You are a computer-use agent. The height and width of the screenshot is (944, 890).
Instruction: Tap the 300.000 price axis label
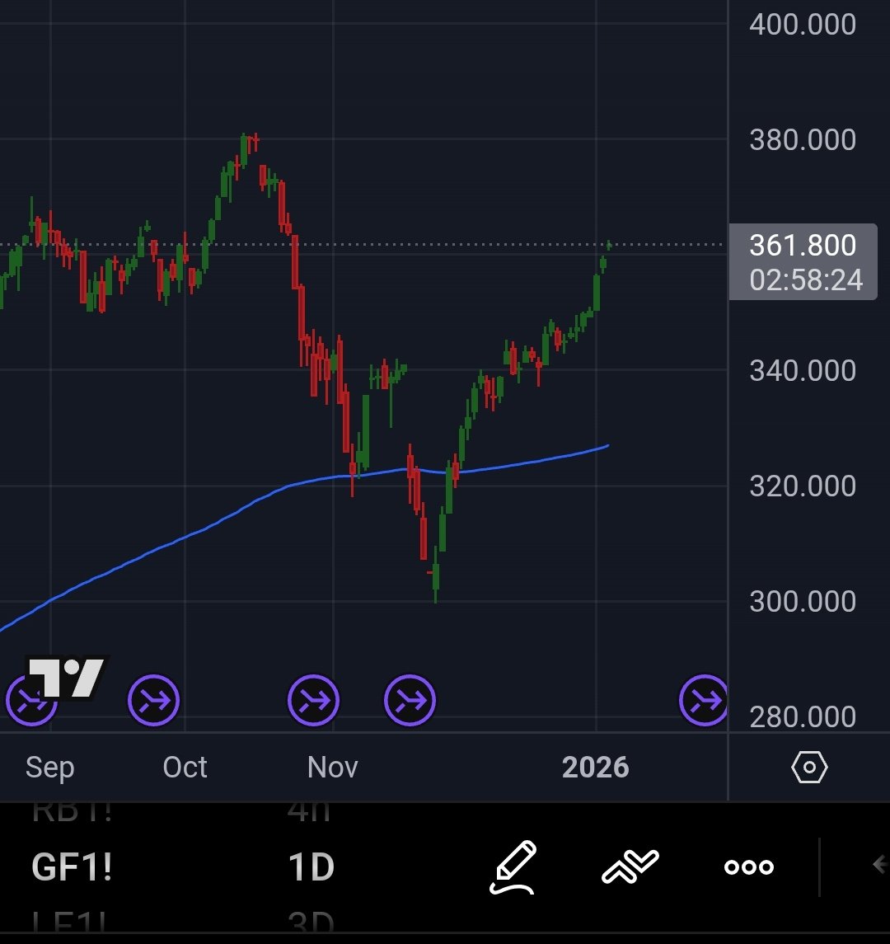803,601
